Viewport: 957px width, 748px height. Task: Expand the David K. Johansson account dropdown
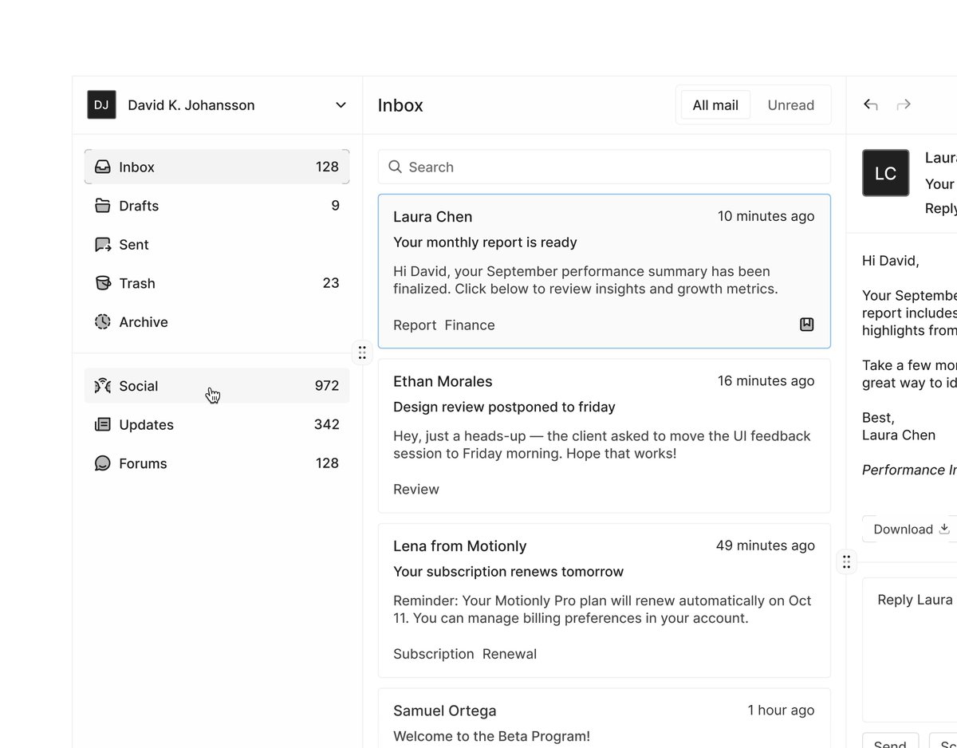[x=341, y=105]
